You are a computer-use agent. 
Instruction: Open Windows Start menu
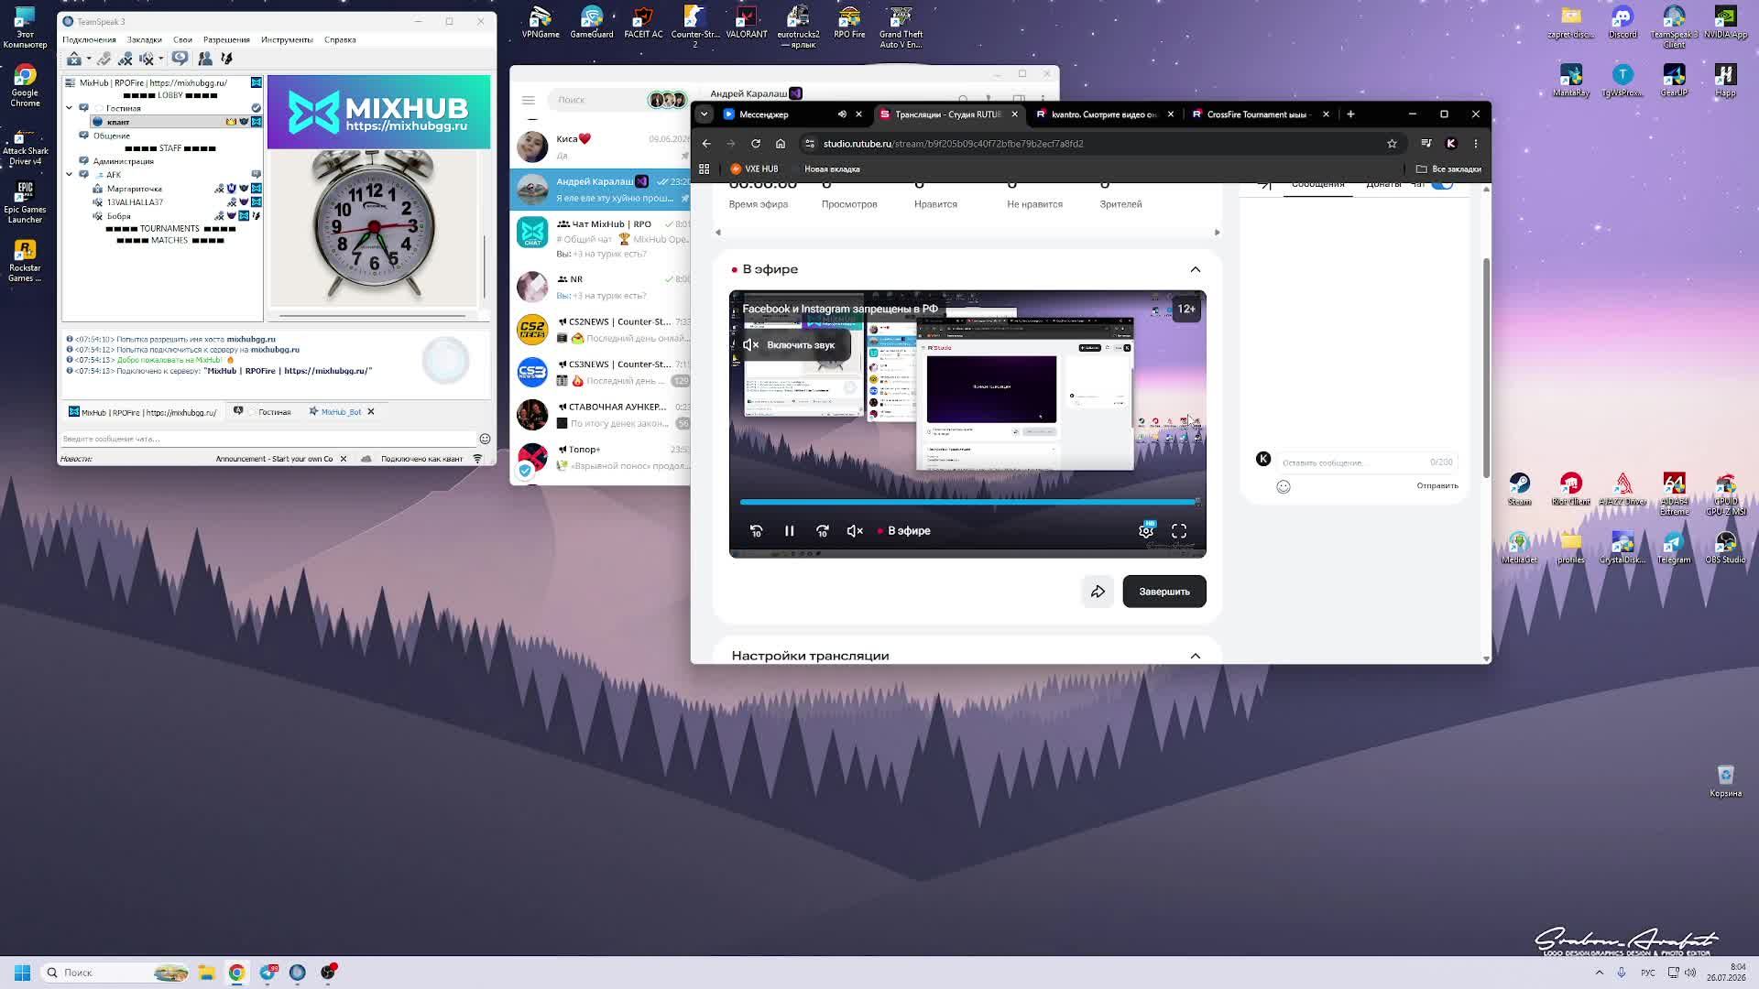coord(22,973)
